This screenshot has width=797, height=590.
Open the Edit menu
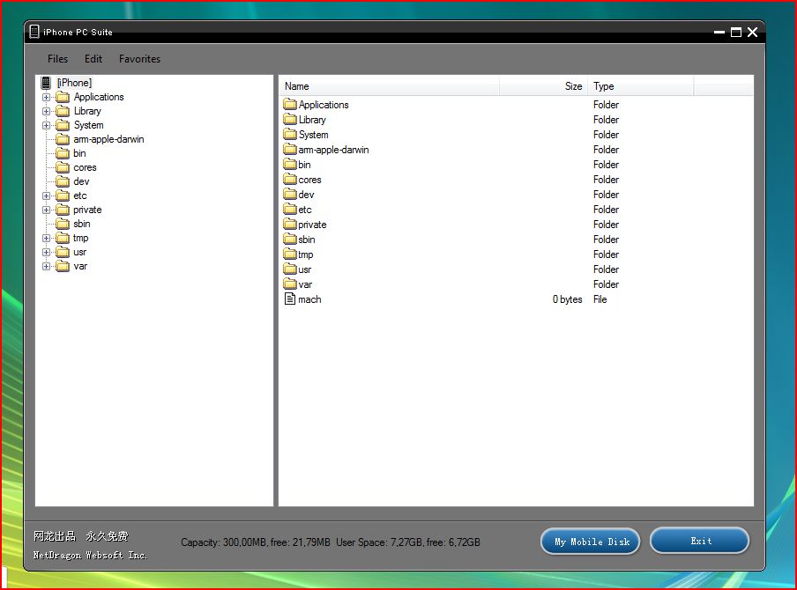(93, 59)
